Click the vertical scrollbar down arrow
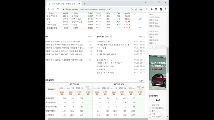Viewport: 214px width, 120px height. [x=168, y=116]
